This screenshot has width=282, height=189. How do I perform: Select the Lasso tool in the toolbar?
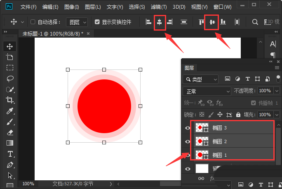[x=10, y=78]
